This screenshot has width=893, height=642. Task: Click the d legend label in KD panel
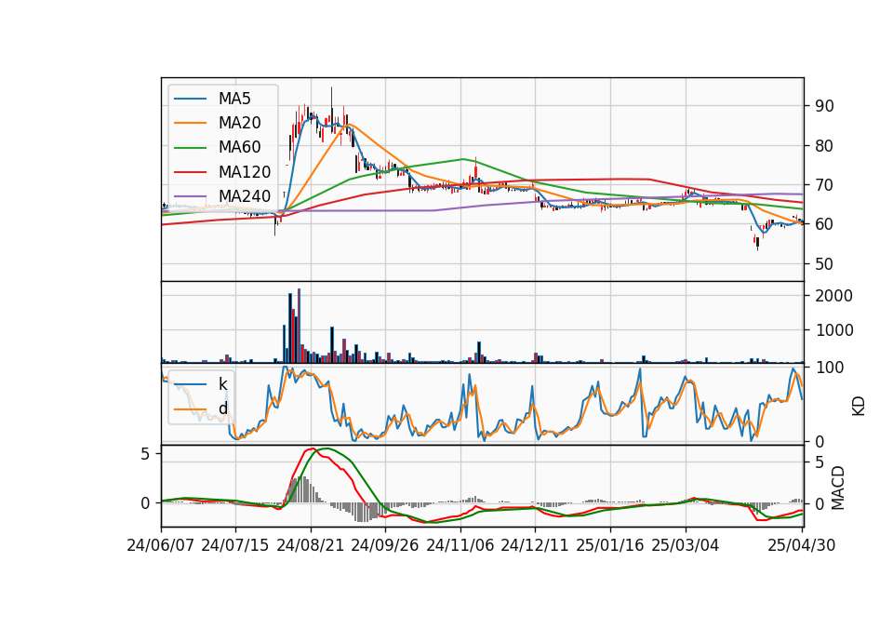pos(223,408)
